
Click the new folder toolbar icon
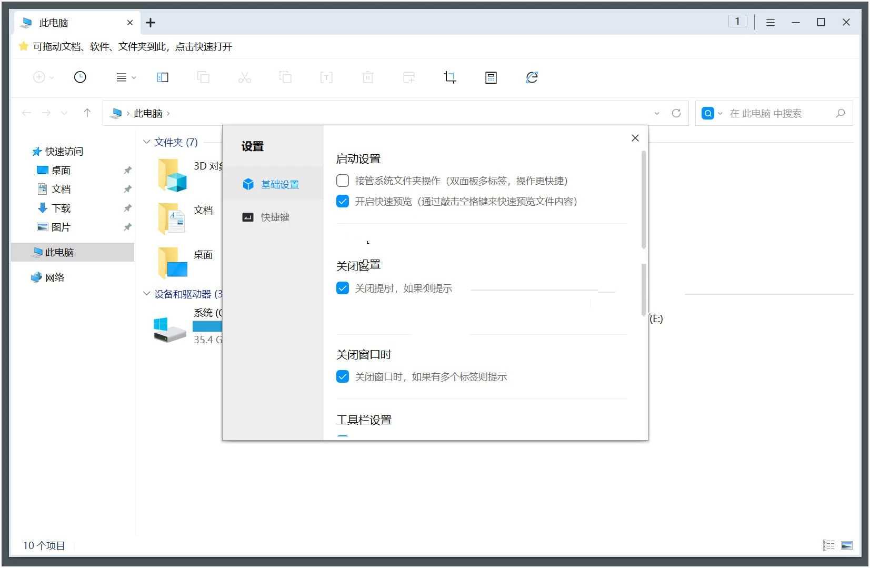click(408, 77)
